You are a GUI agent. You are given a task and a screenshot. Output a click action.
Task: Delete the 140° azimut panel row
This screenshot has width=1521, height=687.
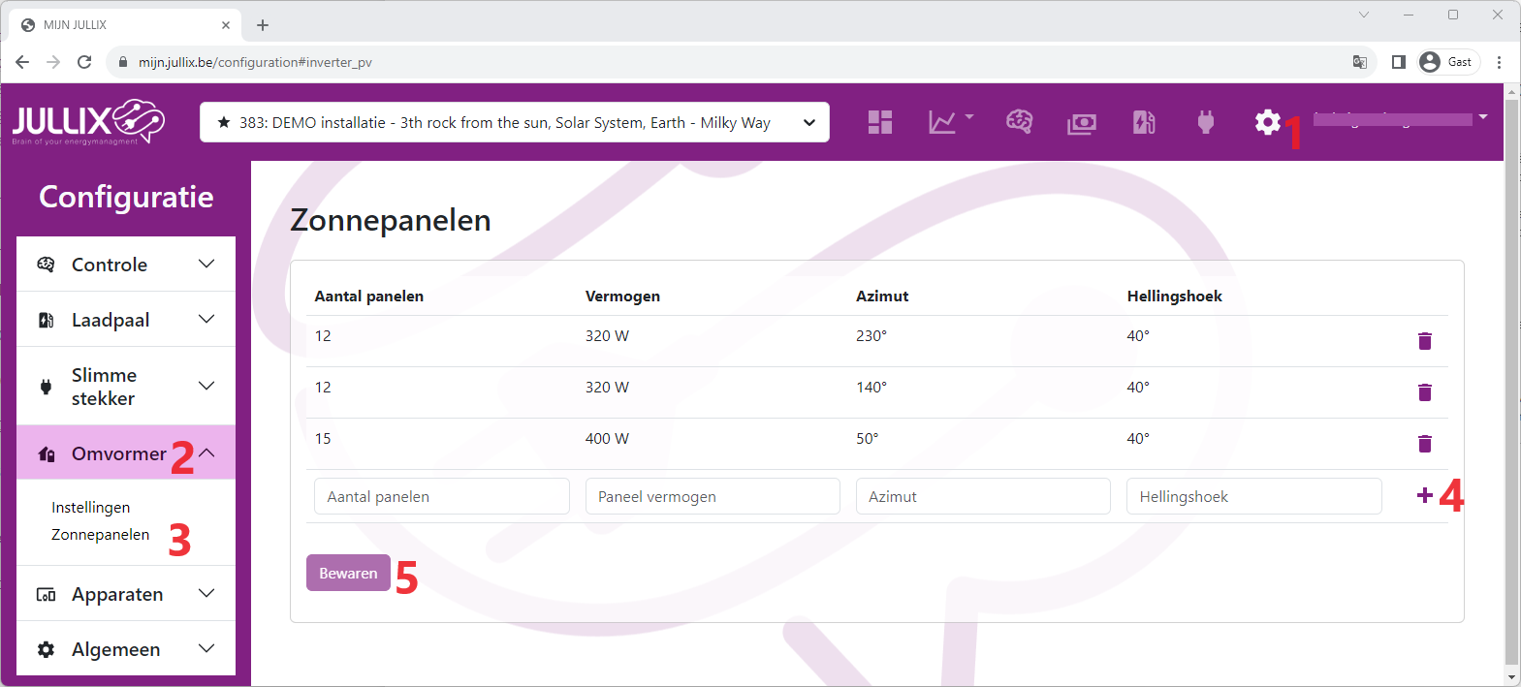[1424, 392]
